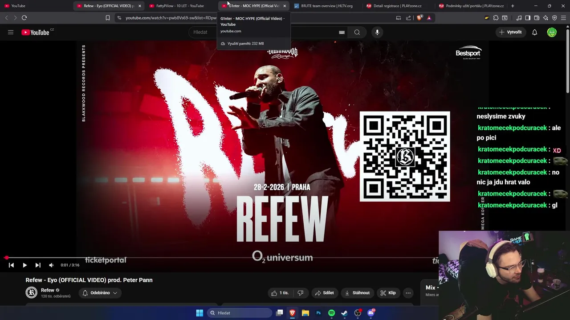Image resolution: width=570 pixels, height=320 pixels.
Task: Skip to next video in playlist
Action: [x=38, y=265]
